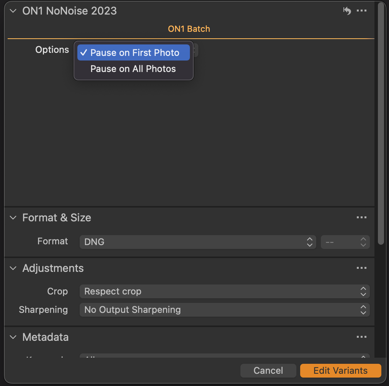Open the Format & Size more options menu
Screen dimensions: 389x386
coord(361,218)
